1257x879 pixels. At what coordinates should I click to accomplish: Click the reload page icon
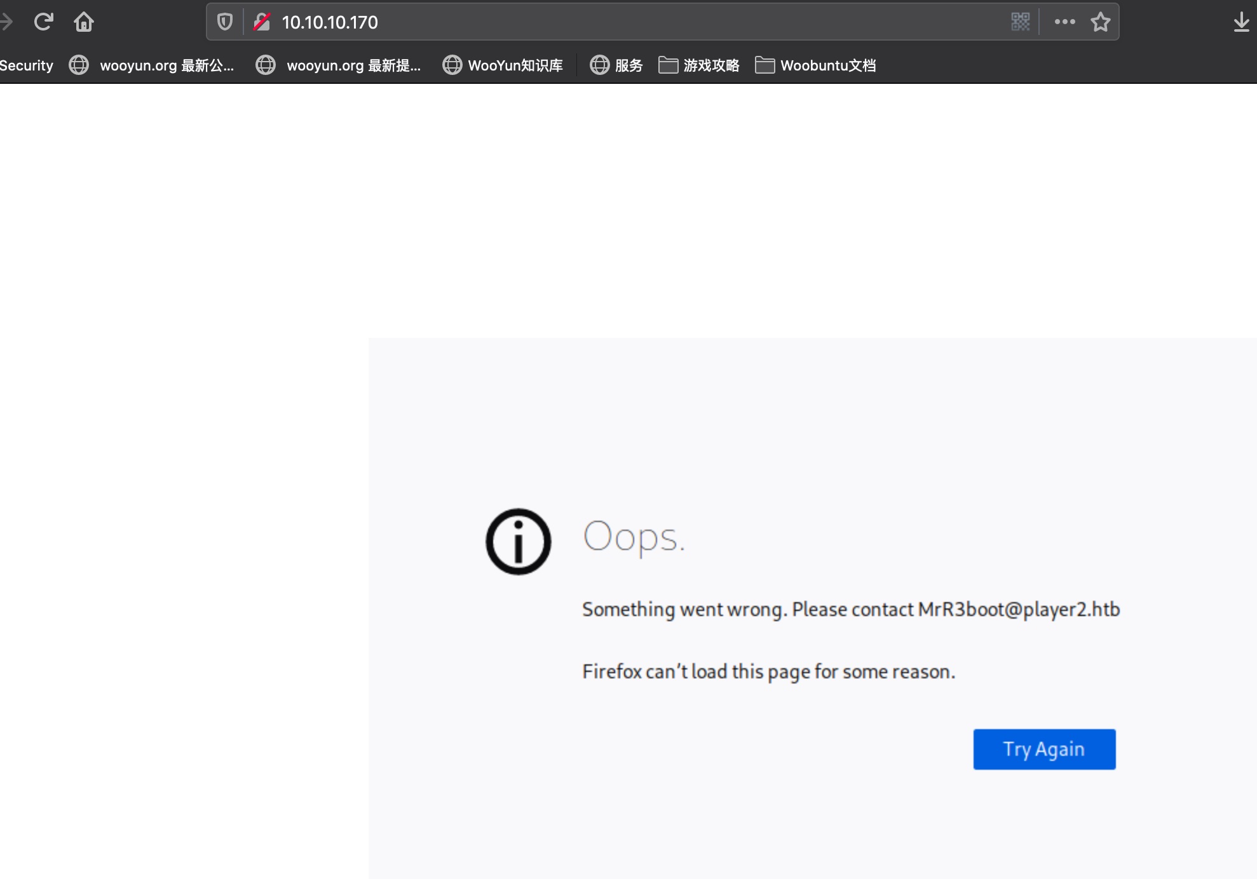(43, 22)
